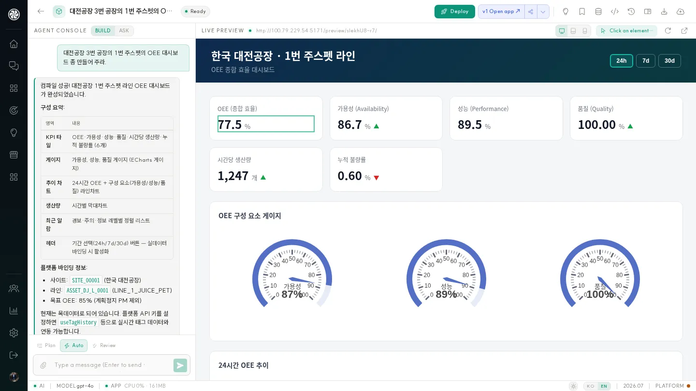696x391 pixels.
Task: Click the logout arrow icon
Action: click(14, 355)
